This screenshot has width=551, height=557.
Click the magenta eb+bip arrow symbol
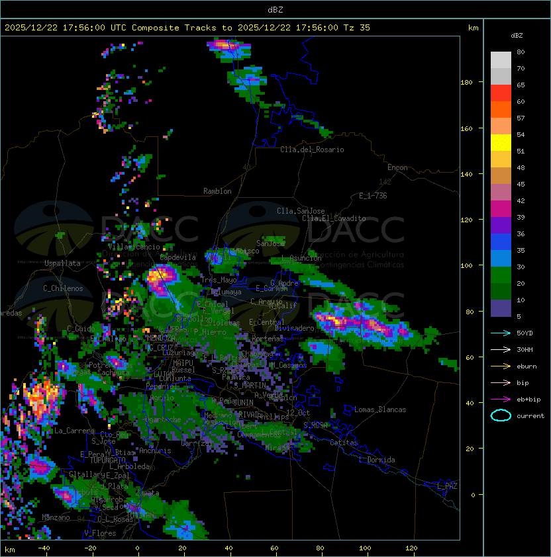click(501, 400)
